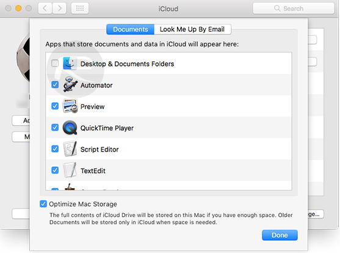Click the search magnifier icon
340x253 pixels.
pyautogui.click(x=277, y=9)
